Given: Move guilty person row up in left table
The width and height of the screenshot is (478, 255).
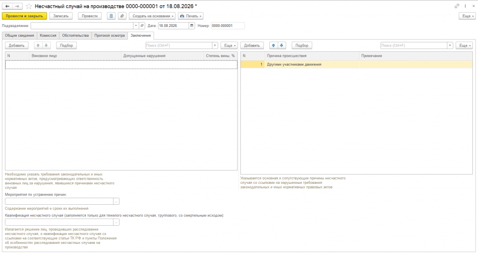Looking at the screenshot, I should [38, 45].
